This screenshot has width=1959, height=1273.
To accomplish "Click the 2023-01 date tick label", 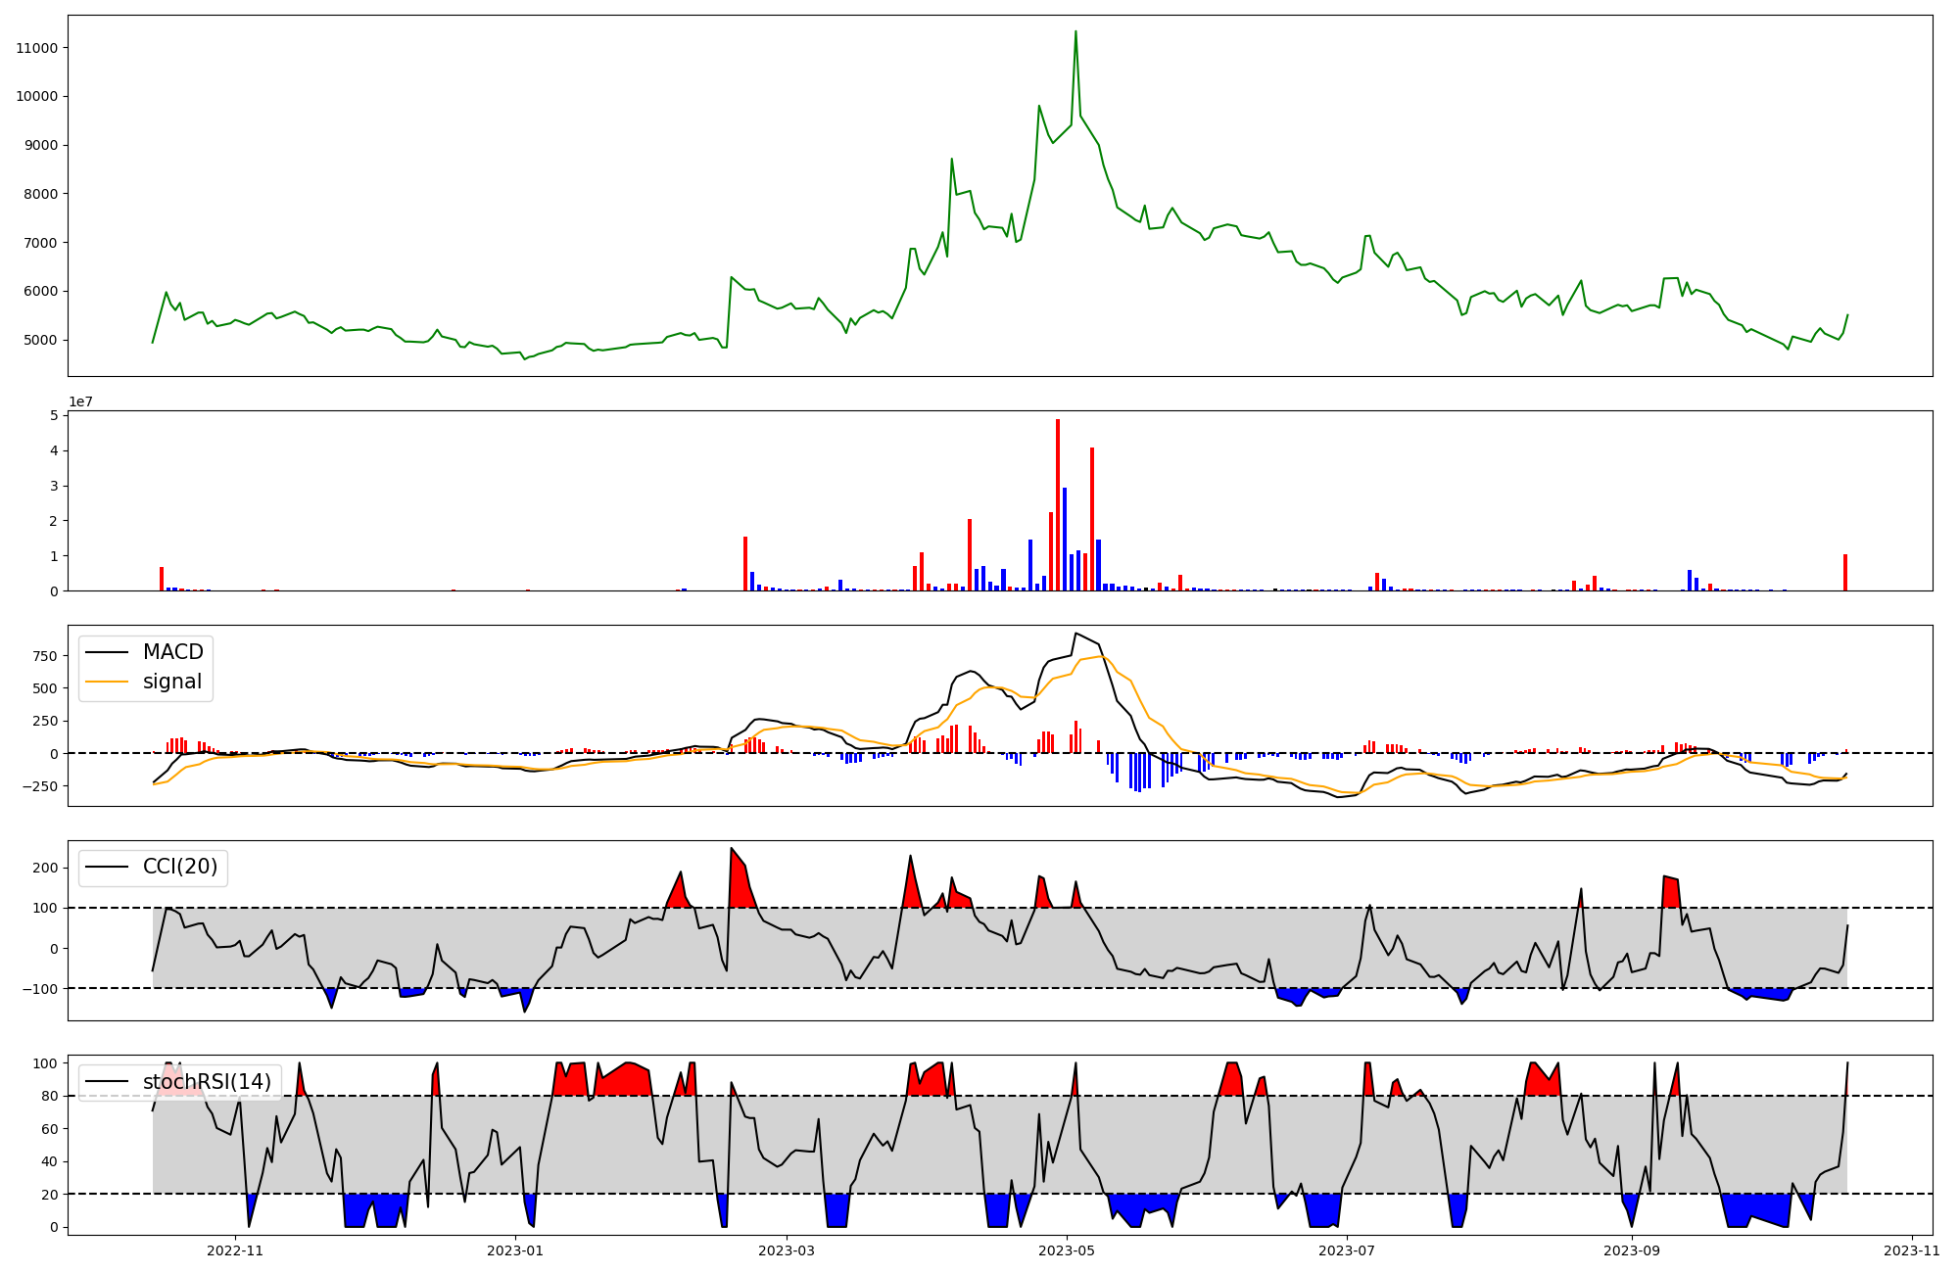I will (x=515, y=1250).
